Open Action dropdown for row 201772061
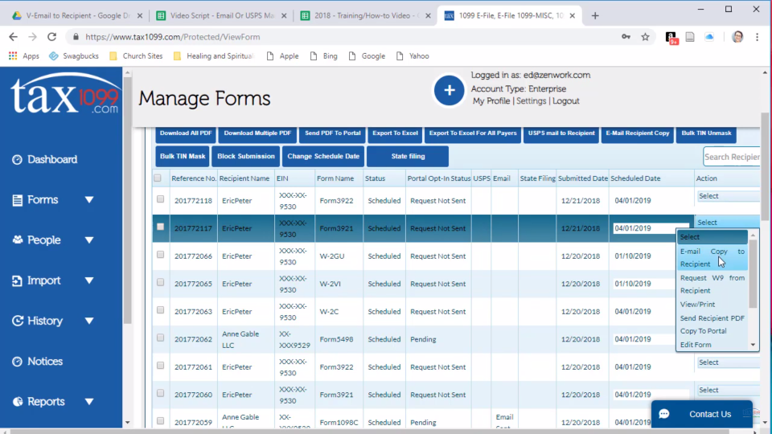Screen dimensions: 772x434 tap(729, 362)
